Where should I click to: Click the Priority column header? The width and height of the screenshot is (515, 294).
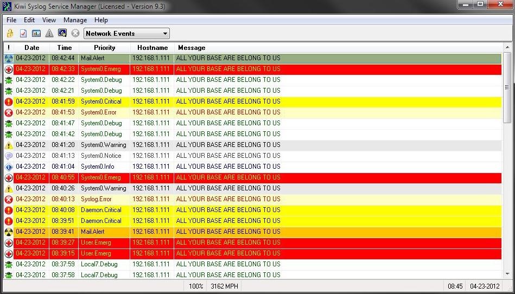click(x=104, y=48)
